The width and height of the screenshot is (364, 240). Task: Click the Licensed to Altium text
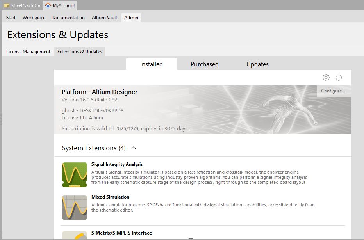(x=82, y=118)
